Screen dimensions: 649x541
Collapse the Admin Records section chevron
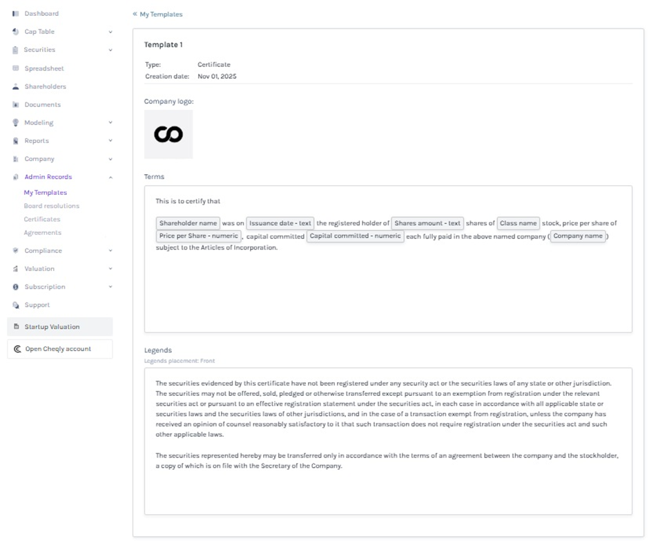(110, 177)
